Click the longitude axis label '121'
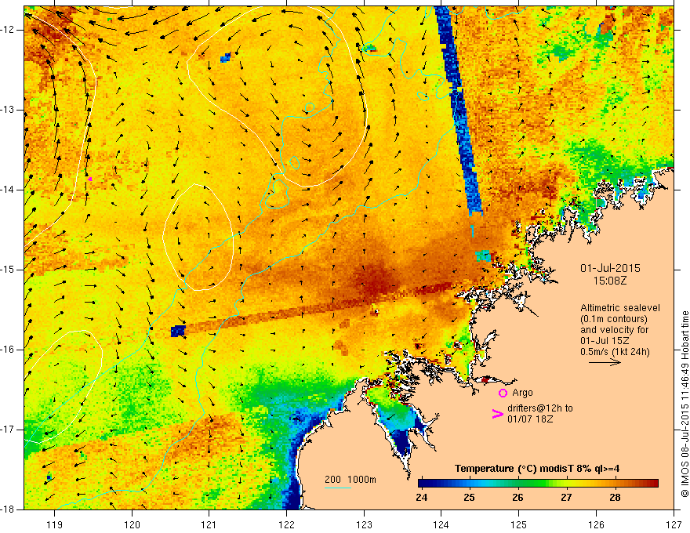This screenshot has height=533, width=690. 209,524
